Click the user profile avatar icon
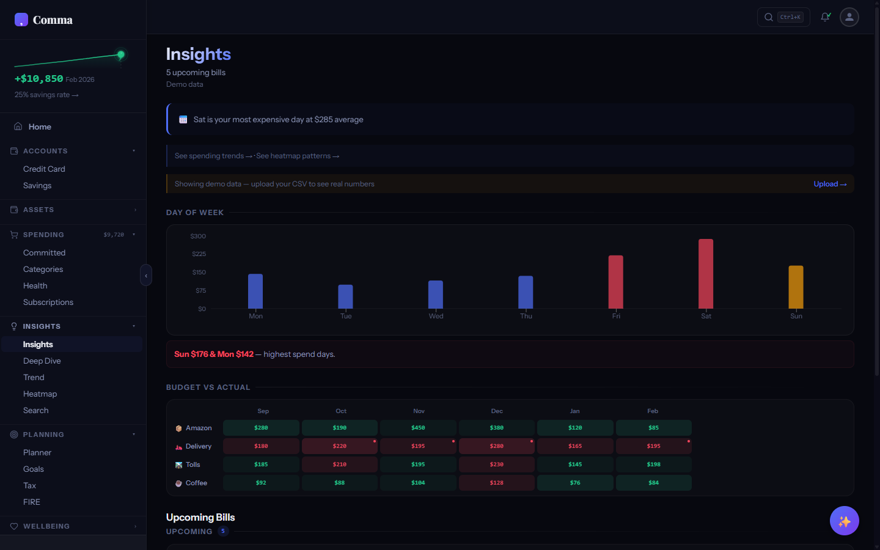The height and width of the screenshot is (550, 880). click(x=849, y=17)
